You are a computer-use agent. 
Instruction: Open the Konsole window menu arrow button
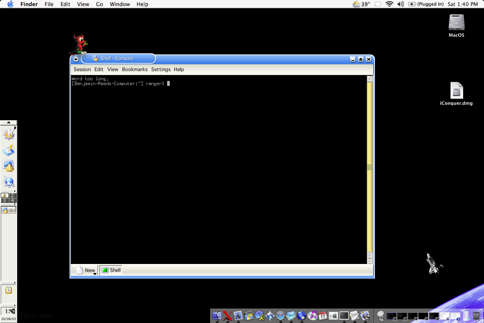(x=76, y=59)
